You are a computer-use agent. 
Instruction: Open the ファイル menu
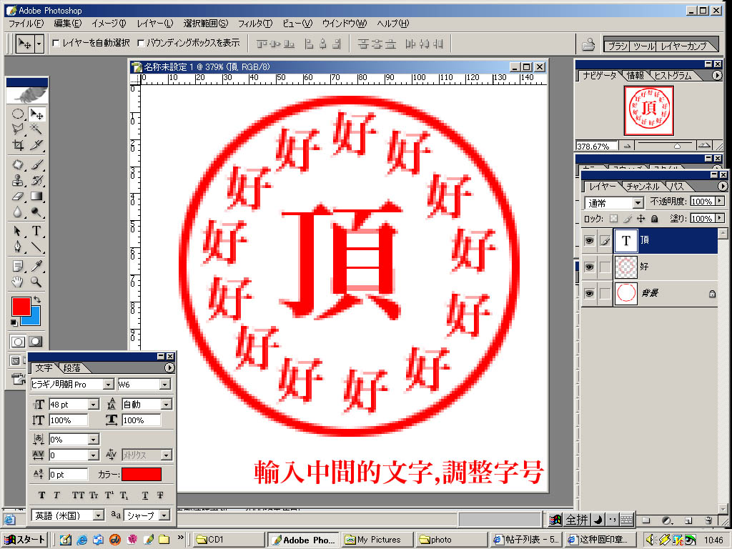pyautogui.click(x=26, y=24)
